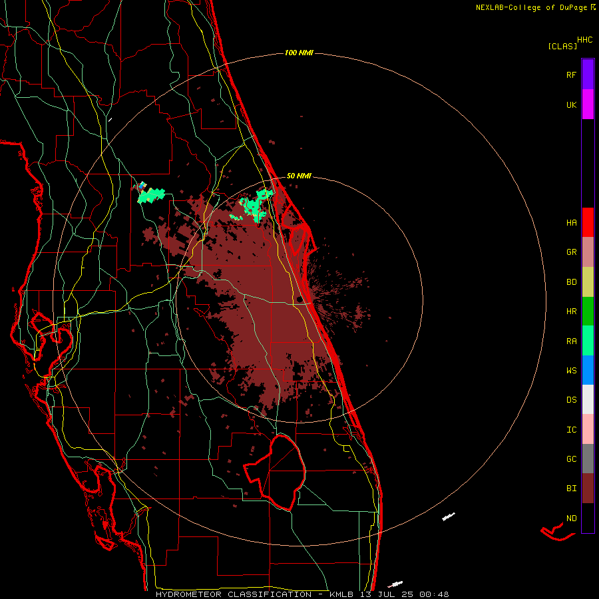This screenshot has height=599, width=599.
Task: Click the '50 NMI' range ring label
Action: pyautogui.click(x=299, y=176)
